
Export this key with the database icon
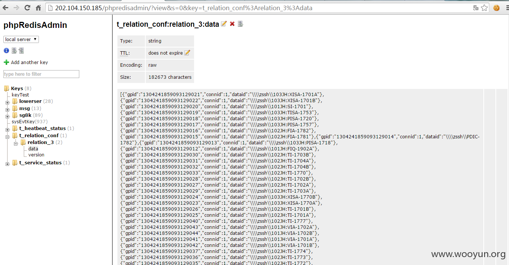(240, 24)
